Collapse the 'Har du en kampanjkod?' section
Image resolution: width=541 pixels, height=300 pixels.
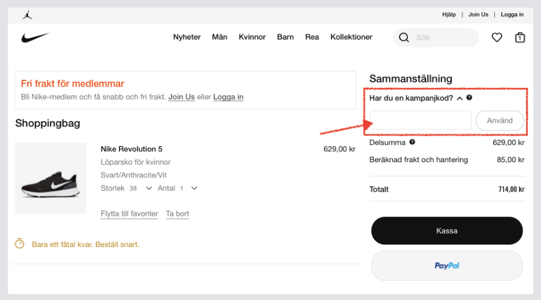coord(460,98)
